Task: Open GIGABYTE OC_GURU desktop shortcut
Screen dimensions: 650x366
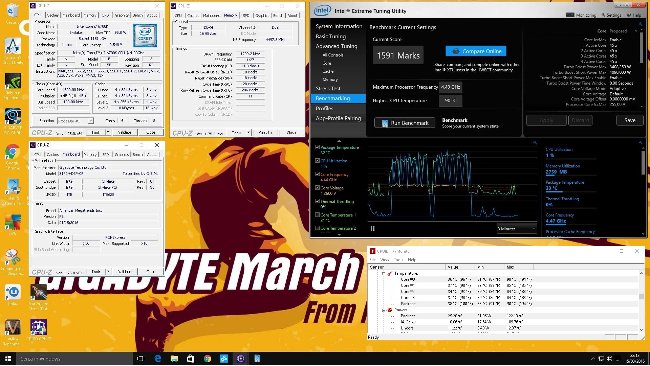Action: (x=13, y=121)
